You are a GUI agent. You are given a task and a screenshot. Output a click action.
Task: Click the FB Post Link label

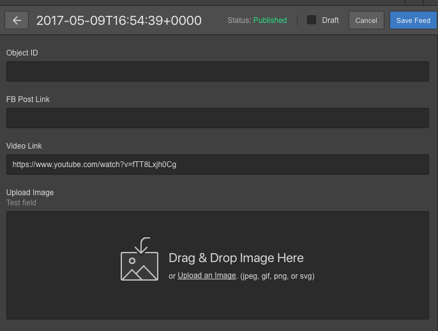pyautogui.click(x=28, y=99)
